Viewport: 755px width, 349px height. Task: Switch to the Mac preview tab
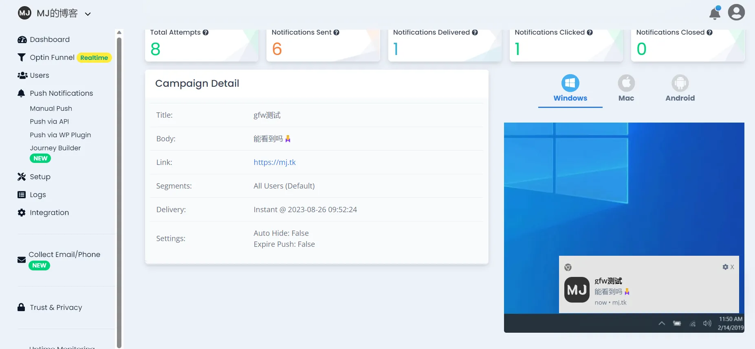(626, 88)
